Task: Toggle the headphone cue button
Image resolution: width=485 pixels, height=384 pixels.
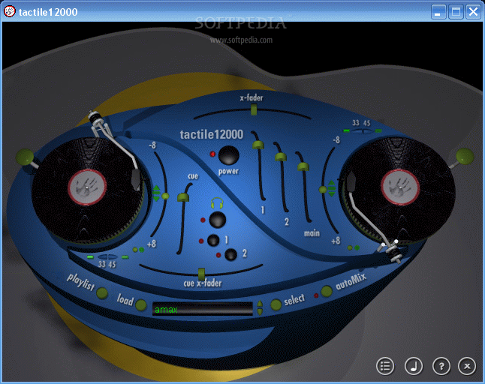Action: [218, 219]
